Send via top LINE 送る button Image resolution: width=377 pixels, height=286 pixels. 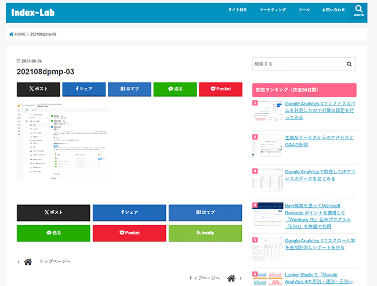pos(175,89)
